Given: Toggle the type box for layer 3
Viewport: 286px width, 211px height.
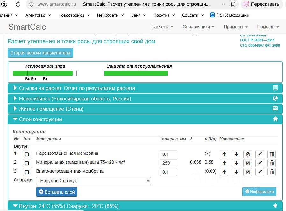Looking at the screenshot, I should click(x=27, y=172).
